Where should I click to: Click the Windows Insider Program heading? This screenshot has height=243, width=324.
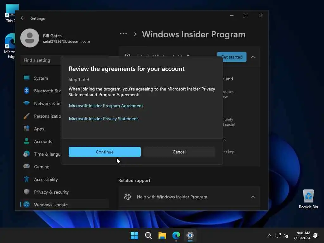[194, 34]
